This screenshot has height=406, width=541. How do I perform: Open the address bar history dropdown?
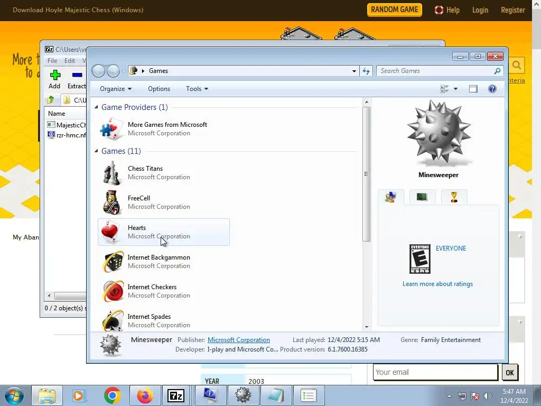pyautogui.click(x=354, y=71)
